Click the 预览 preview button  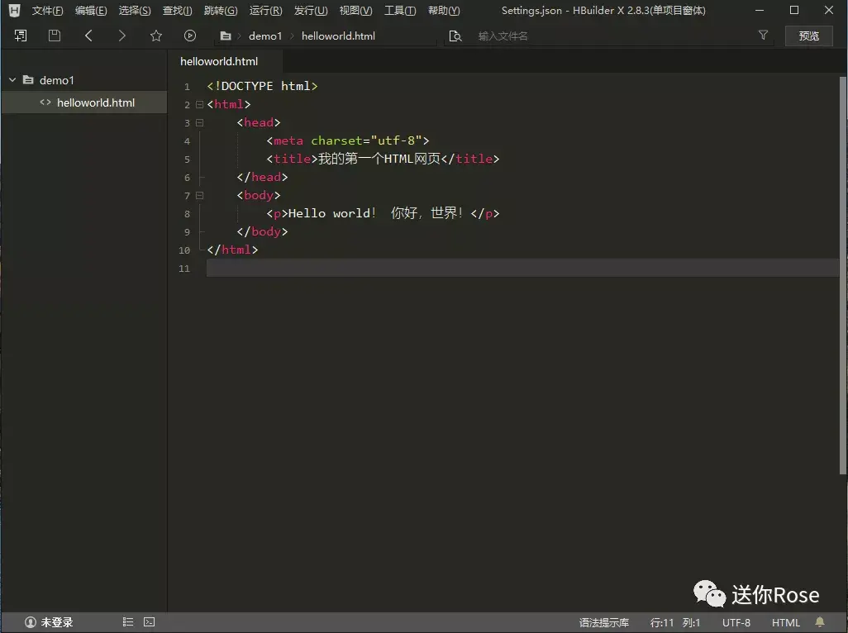pyautogui.click(x=808, y=36)
